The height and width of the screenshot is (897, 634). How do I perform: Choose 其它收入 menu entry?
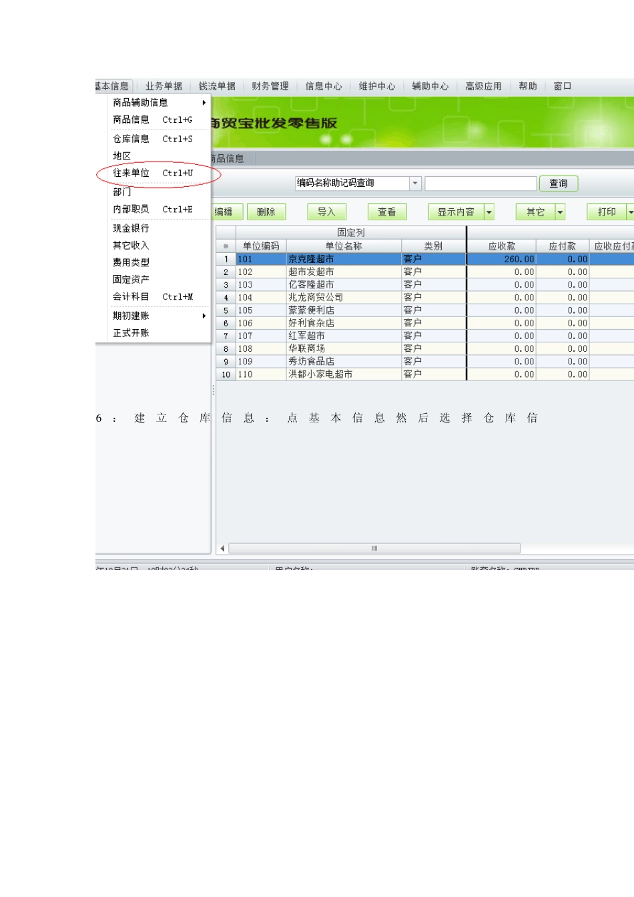coord(159,245)
